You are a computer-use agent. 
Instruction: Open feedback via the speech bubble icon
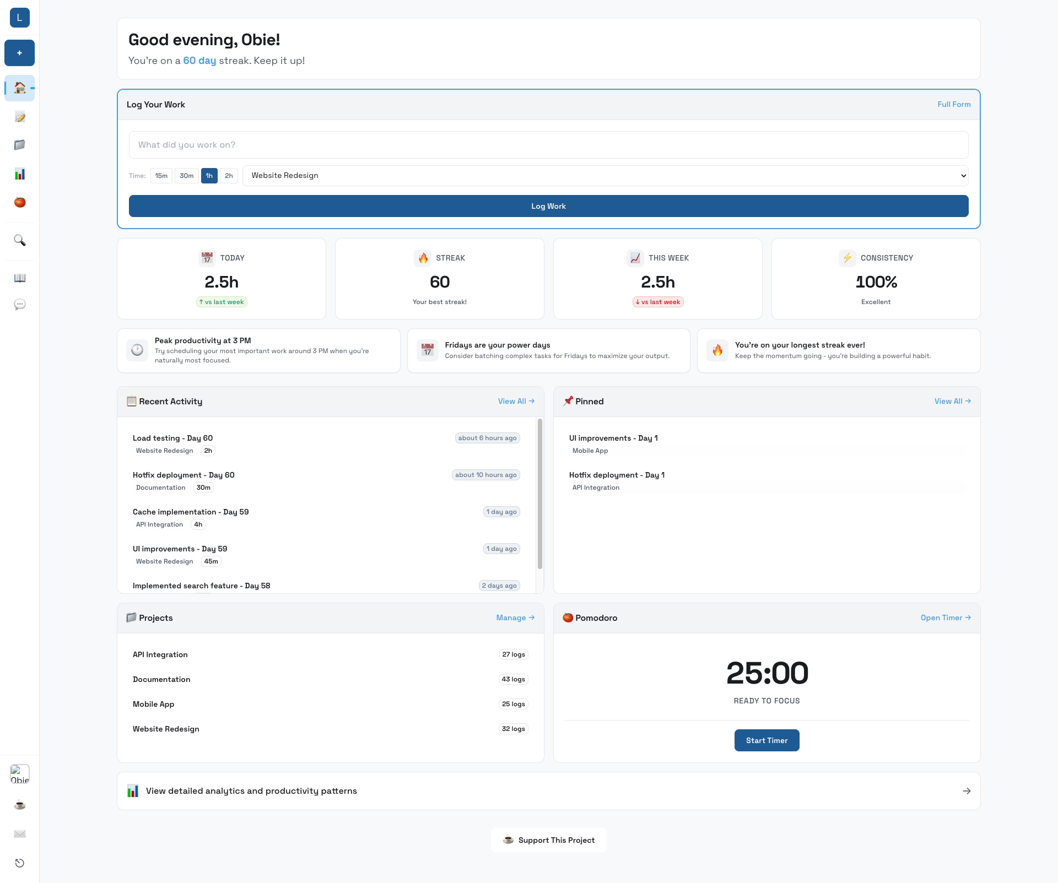19,304
